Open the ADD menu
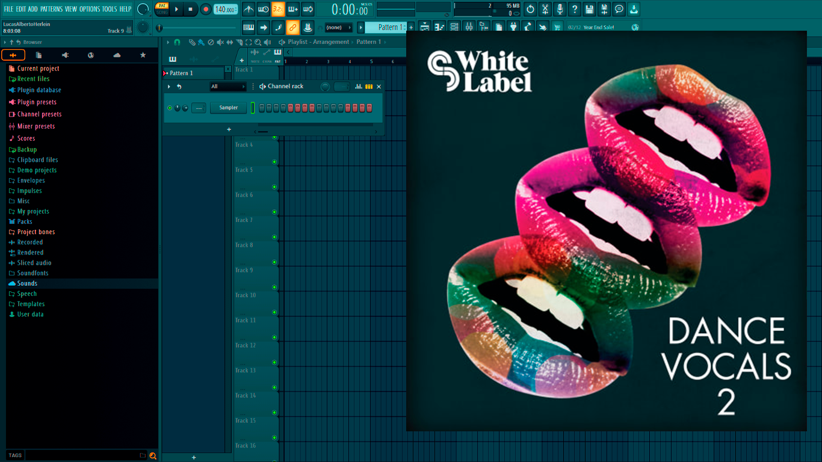Image resolution: width=822 pixels, height=462 pixels. pos(33,9)
